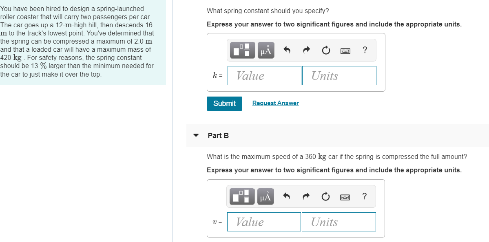Click the help icon in Part B toolbar
The width and height of the screenshot is (489, 242).
tap(364, 196)
